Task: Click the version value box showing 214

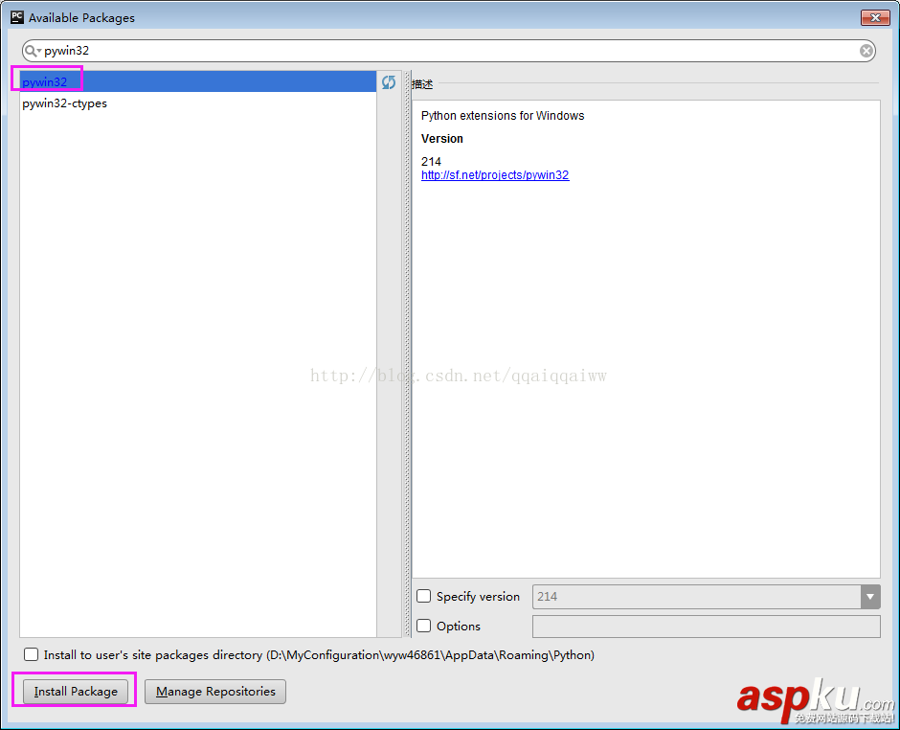Action: [689, 596]
